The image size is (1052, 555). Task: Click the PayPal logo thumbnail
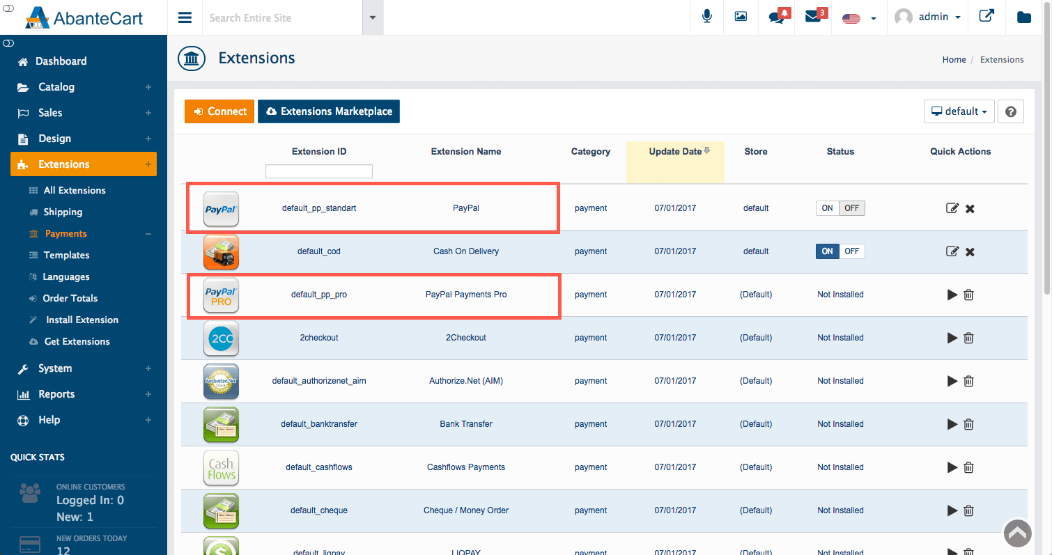click(221, 208)
